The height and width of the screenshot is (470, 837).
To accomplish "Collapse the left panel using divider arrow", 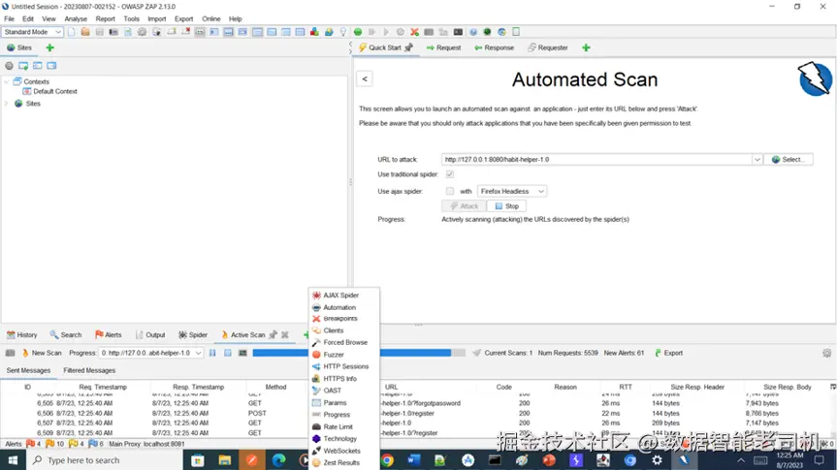I will pos(351,45).
